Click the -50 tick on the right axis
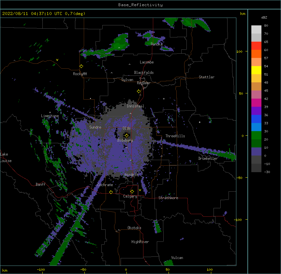This screenshot has width=281, height=274. pyautogui.click(x=240, y=178)
